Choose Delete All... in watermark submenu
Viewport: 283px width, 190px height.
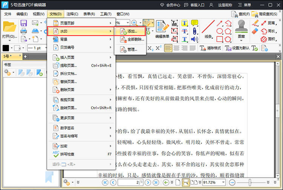point(130,39)
